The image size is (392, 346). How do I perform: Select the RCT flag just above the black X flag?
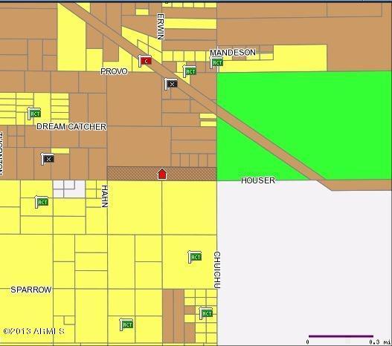(x=190, y=71)
